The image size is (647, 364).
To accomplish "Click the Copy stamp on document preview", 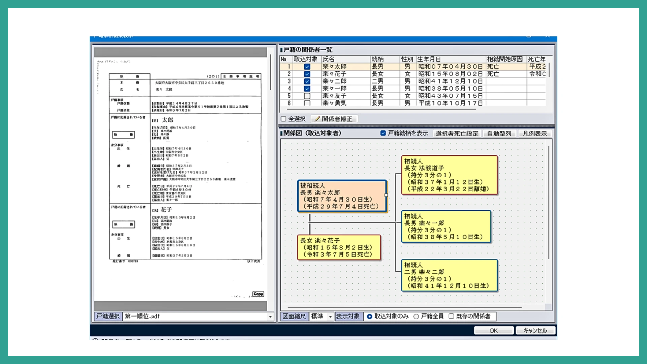I will point(258,294).
